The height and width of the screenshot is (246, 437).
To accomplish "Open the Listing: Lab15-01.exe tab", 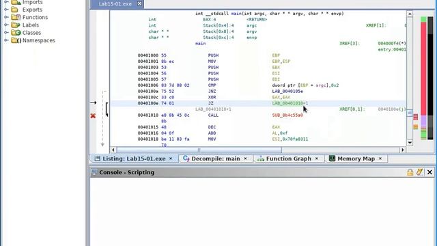I will (134, 159).
